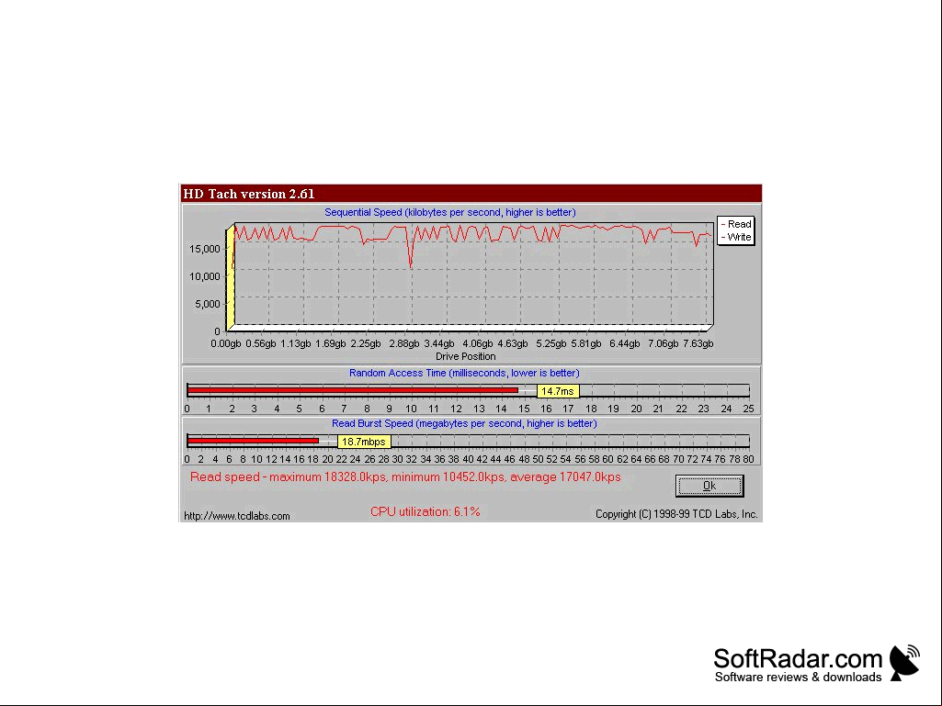Click the yellow 14.7ms value label
The width and height of the screenshot is (942, 706).
tap(558, 391)
